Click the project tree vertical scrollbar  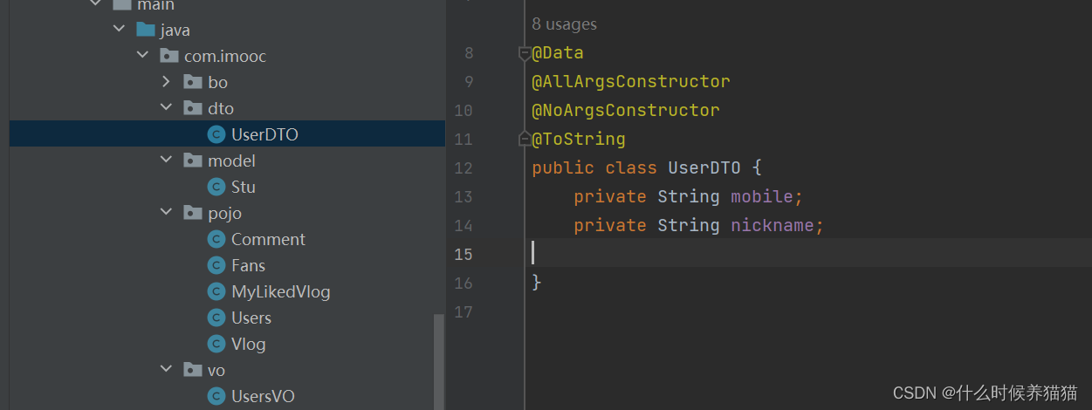point(439,359)
